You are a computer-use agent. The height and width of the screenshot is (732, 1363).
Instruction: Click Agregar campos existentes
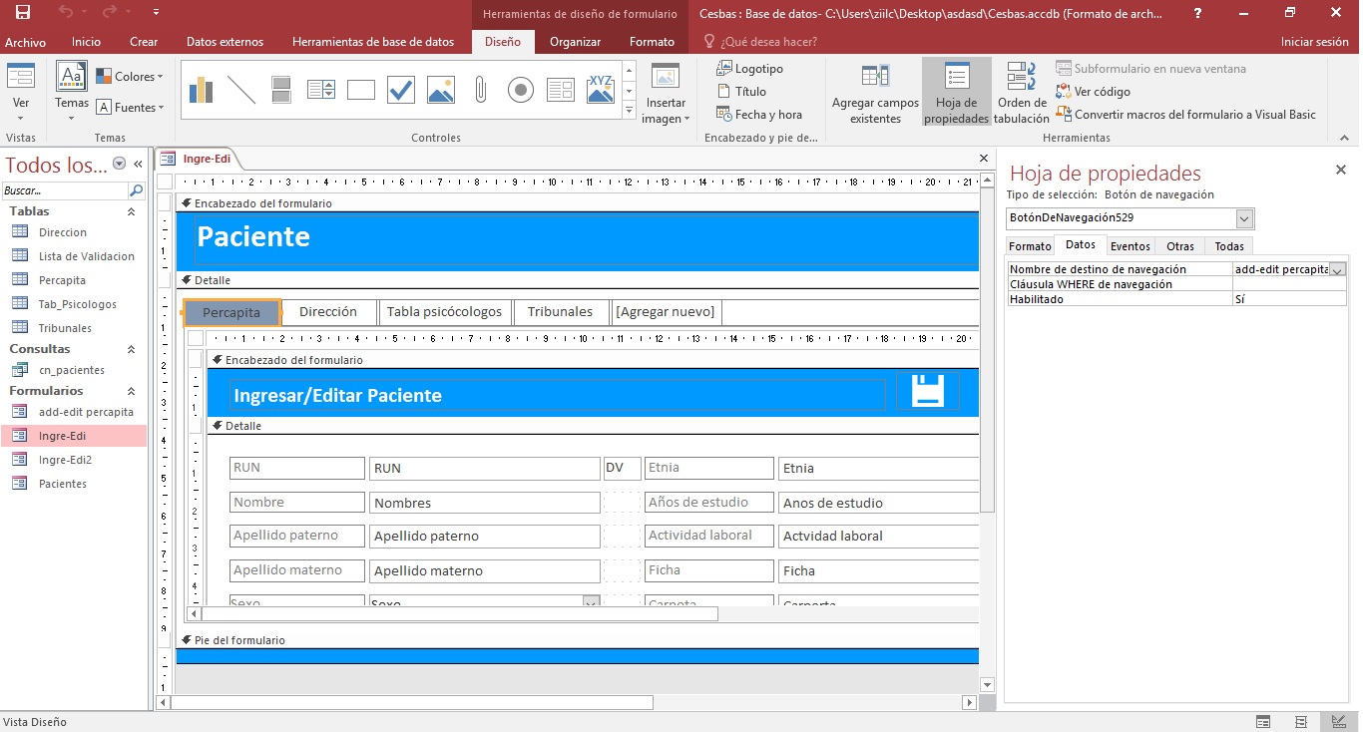point(875,93)
